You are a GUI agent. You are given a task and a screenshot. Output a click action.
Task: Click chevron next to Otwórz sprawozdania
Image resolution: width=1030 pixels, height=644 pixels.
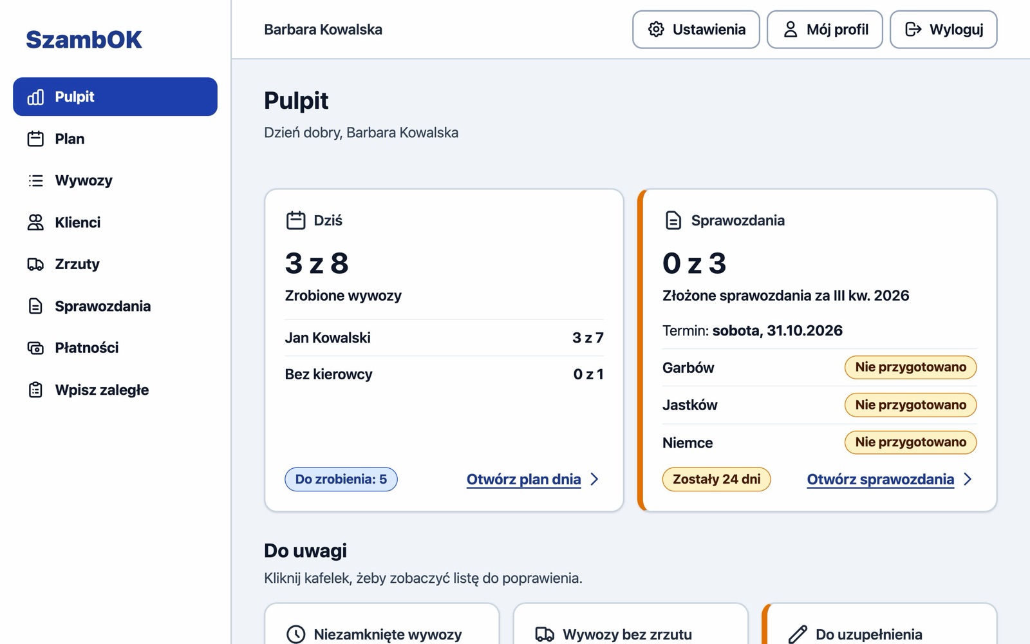(968, 479)
